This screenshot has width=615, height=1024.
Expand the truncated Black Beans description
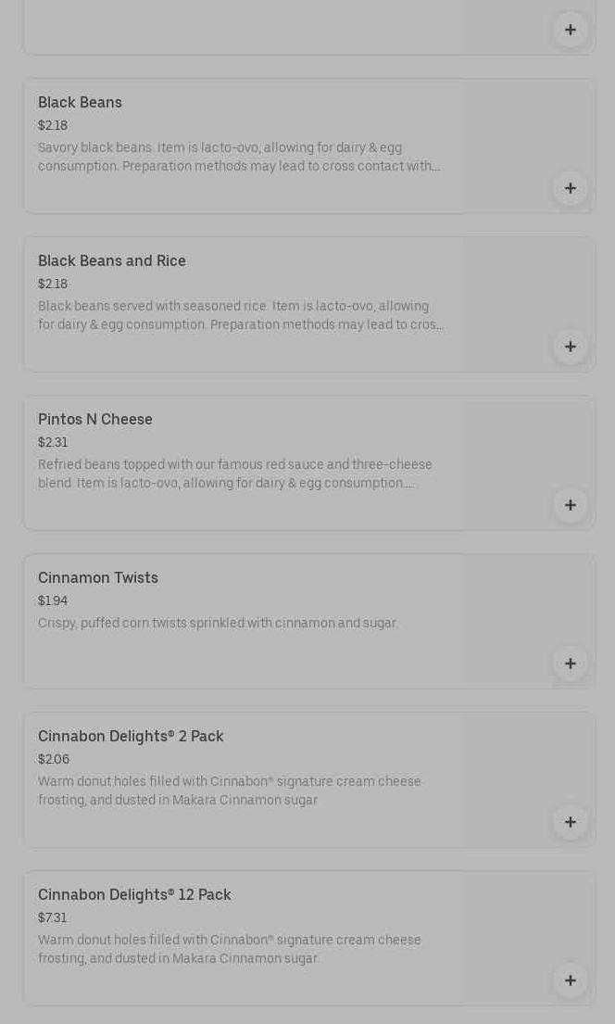coord(239,158)
